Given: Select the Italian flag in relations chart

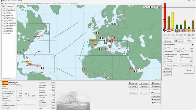Looking at the screenshot, I should (177, 31).
